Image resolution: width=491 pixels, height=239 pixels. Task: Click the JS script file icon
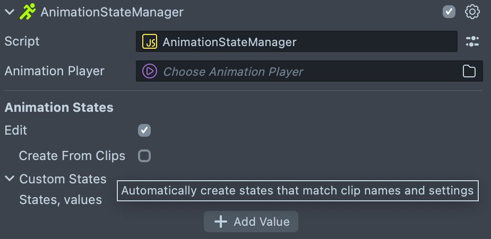[150, 42]
